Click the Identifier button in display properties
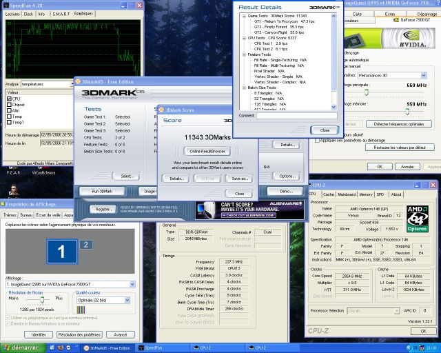The height and width of the screenshot is (353, 441). 39,334
